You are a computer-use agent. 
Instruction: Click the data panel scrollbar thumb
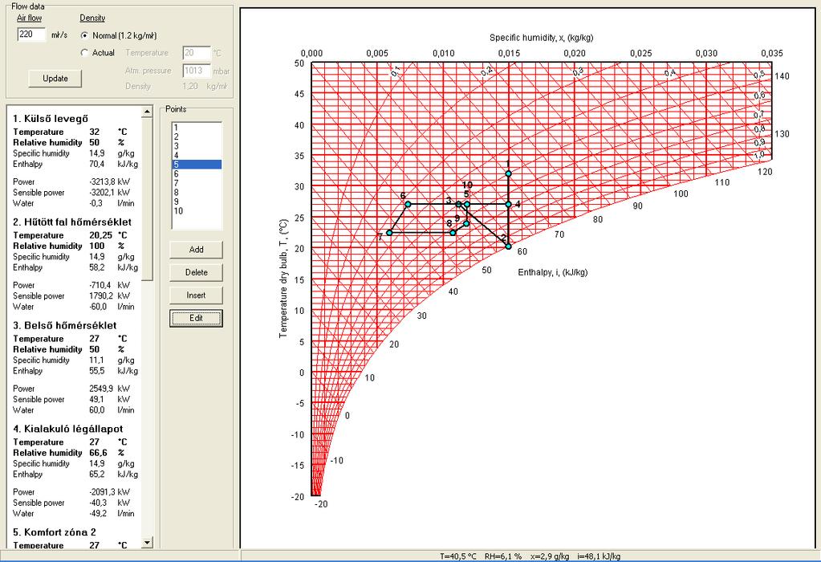[147, 199]
